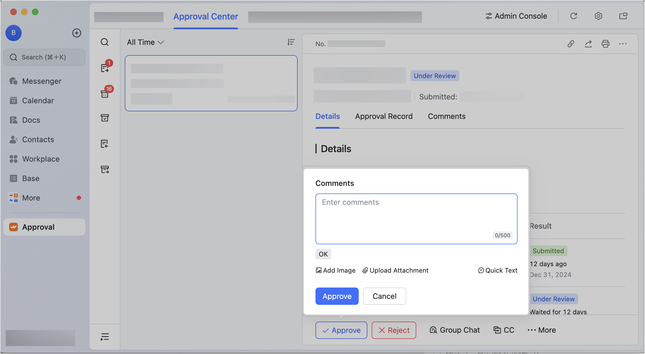
Task: Select the Details tab
Action: [x=328, y=116]
